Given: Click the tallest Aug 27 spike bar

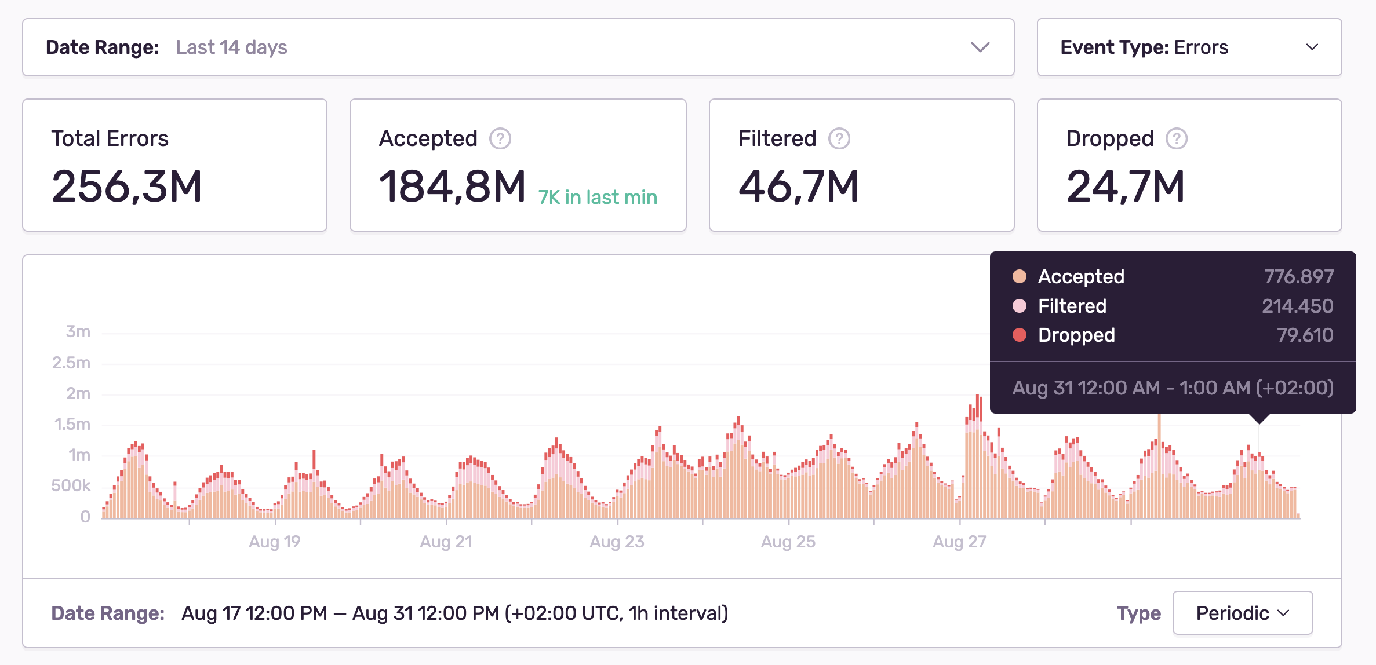Looking at the screenshot, I should pos(978,455).
